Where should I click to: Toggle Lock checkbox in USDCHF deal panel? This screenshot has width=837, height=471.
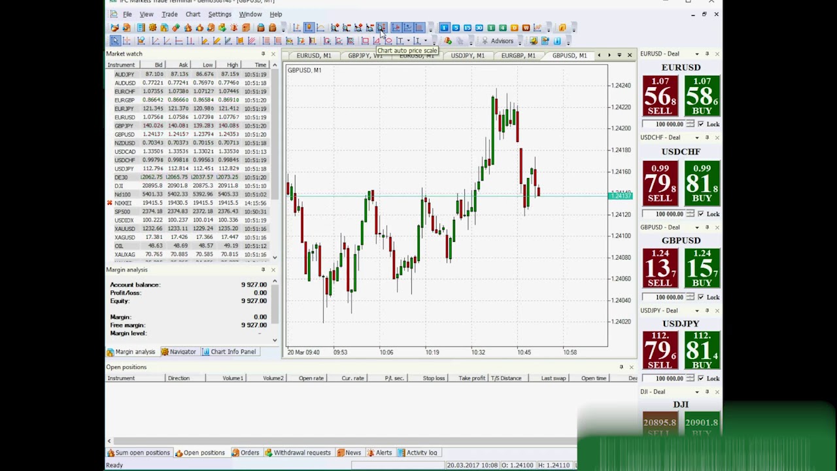[701, 213]
